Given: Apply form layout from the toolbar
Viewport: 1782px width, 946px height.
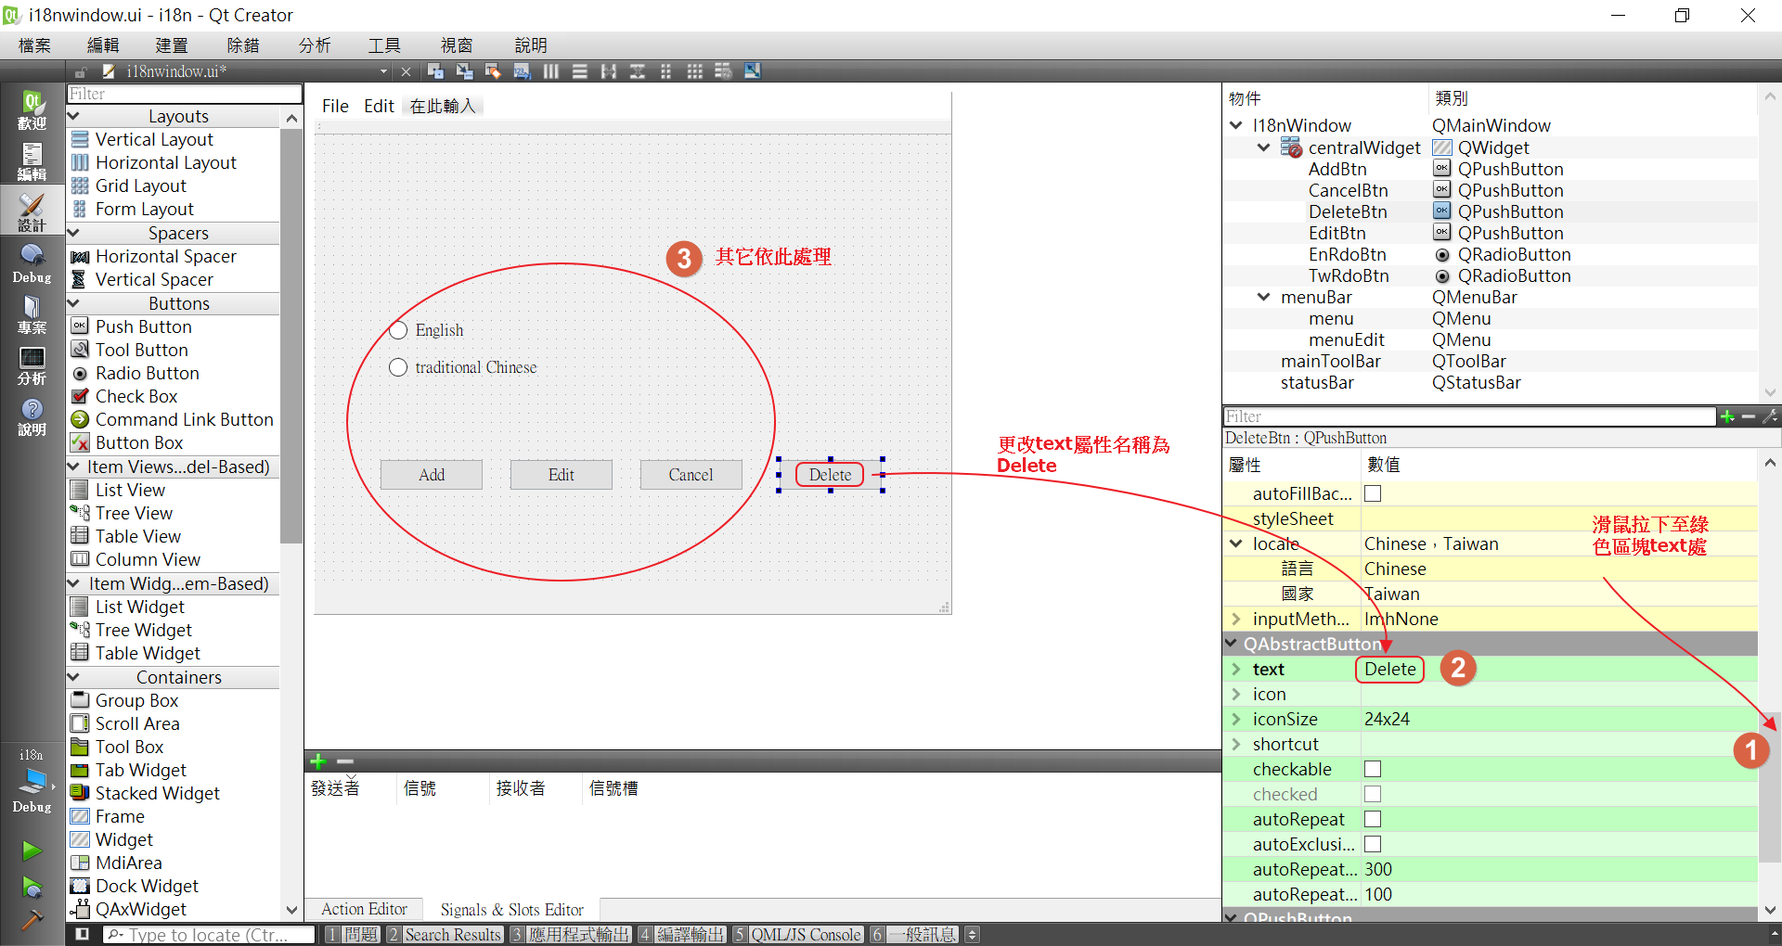Looking at the screenshot, I should pyautogui.click(x=666, y=71).
